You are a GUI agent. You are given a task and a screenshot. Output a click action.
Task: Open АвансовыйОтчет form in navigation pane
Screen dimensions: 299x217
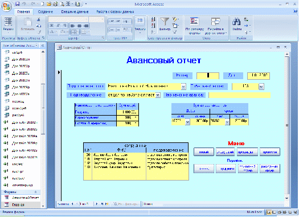coord(22,198)
